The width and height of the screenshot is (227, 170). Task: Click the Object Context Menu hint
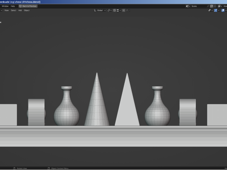click(58, 168)
